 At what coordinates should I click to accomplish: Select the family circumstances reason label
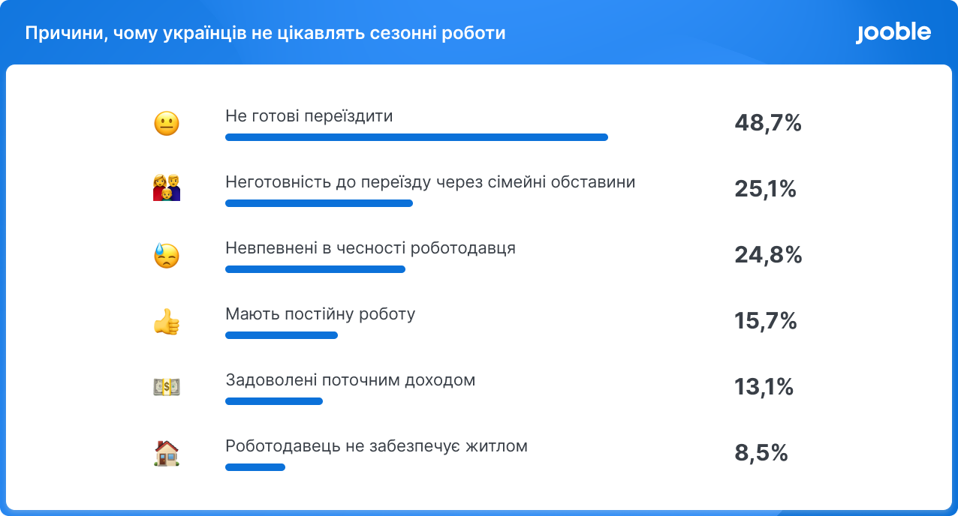pos(430,182)
